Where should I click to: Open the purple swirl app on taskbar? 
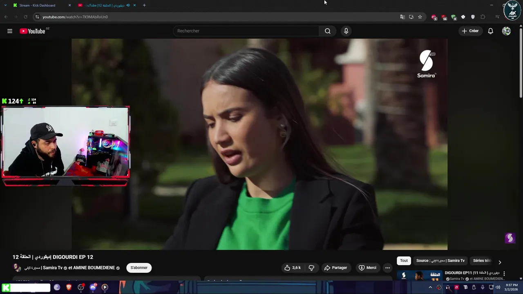[x=57, y=287]
